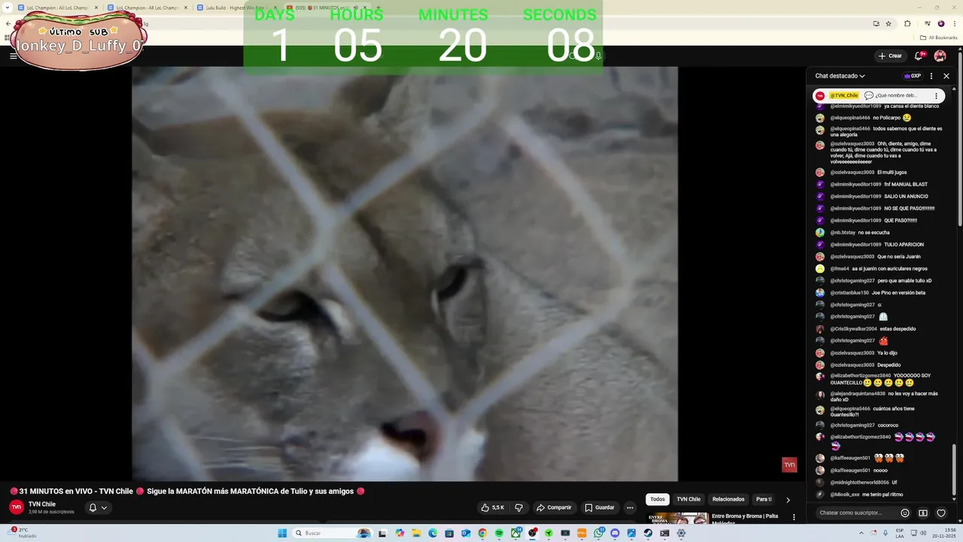The width and height of the screenshot is (963, 542).
Task: Expand the Chat destacado dropdown
Action: pos(840,76)
